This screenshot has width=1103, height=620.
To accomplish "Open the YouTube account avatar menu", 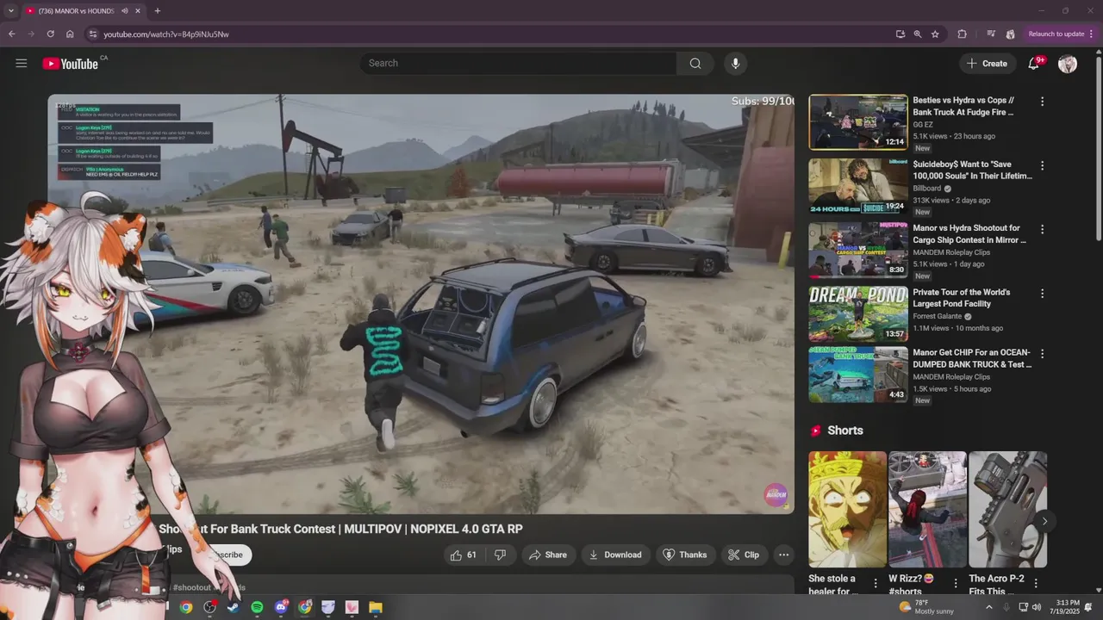I will coord(1068,64).
